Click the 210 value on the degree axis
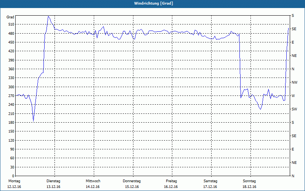This screenshot has width=305, height=191. [x=11, y=113]
